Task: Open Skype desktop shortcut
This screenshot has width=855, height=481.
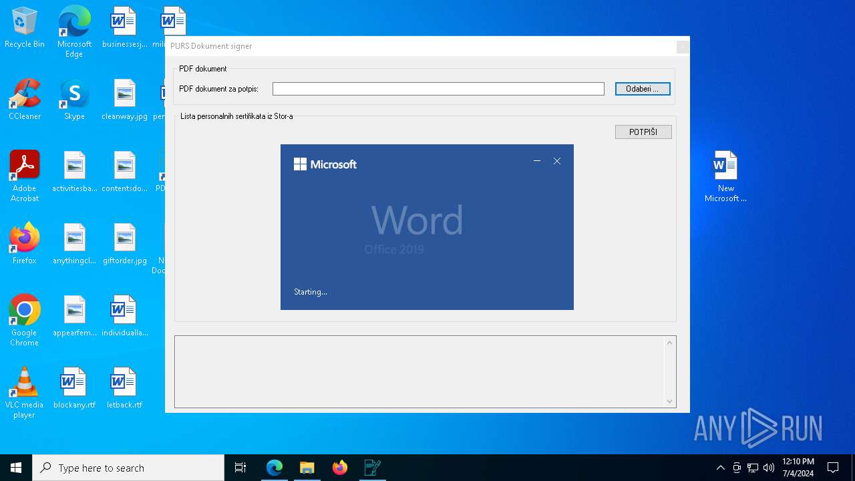Action: click(74, 100)
